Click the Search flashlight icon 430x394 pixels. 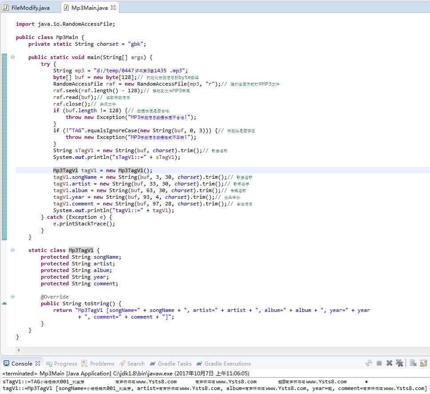coord(122,363)
